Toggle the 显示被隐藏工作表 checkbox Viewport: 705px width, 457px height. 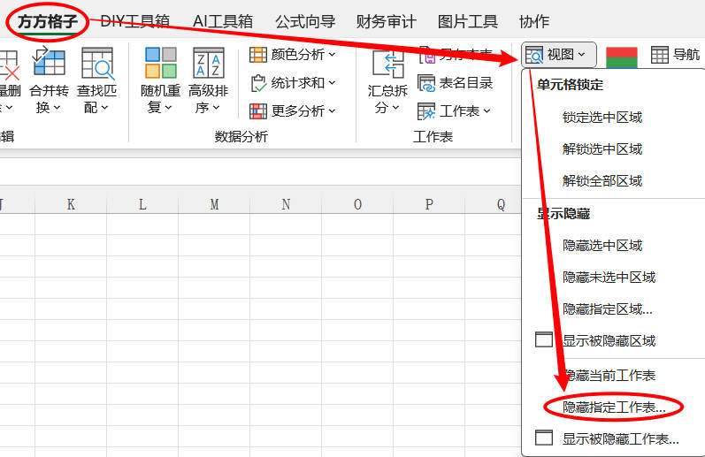click(x=544, y=438)
